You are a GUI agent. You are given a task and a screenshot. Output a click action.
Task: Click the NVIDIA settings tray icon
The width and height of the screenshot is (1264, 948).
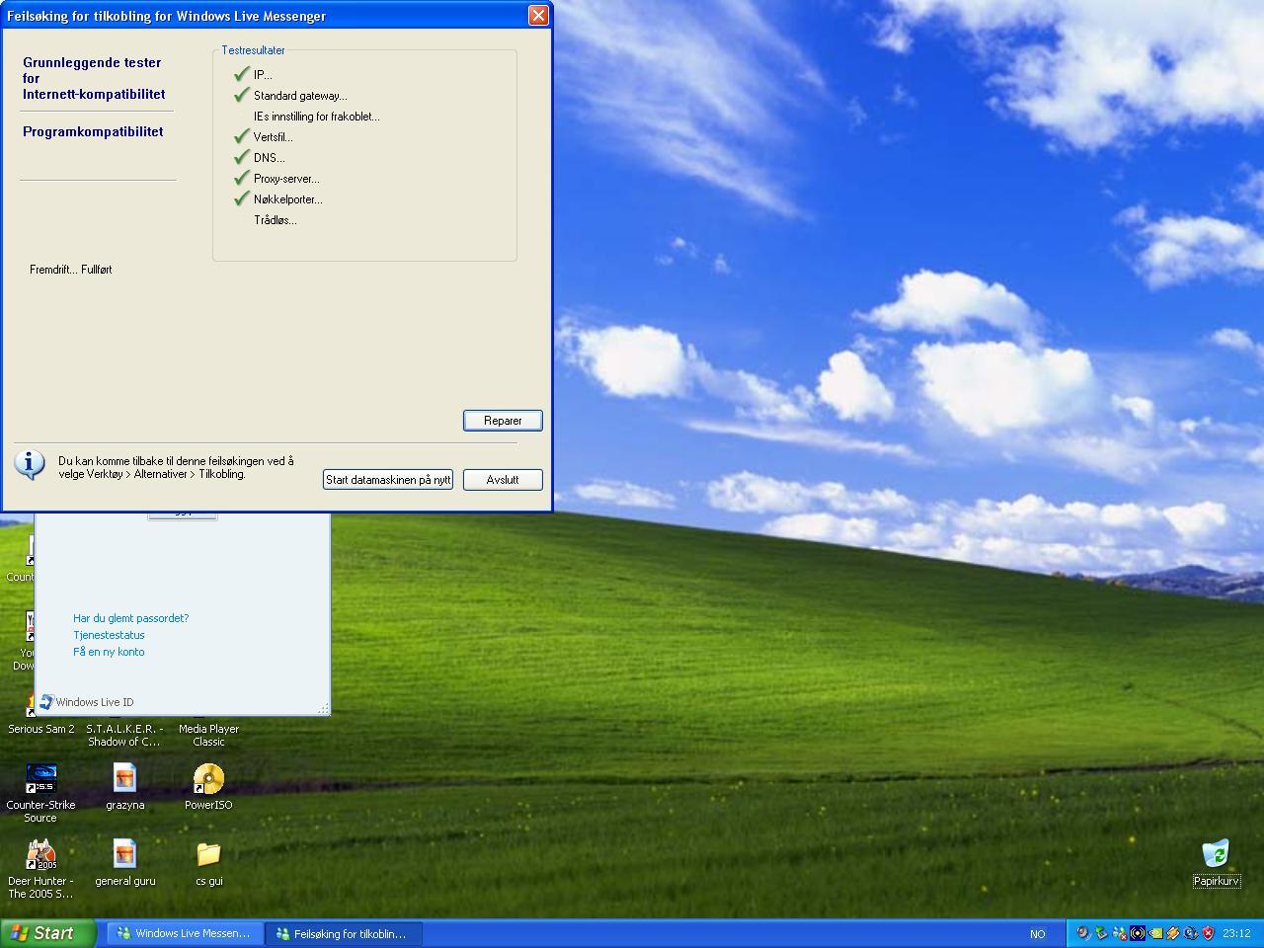[x=1155, y=933]
